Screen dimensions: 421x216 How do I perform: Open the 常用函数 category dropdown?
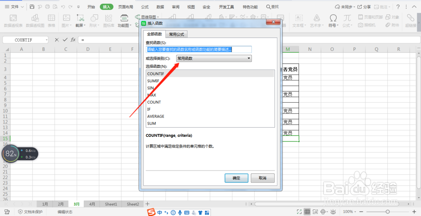pos(214,58)
